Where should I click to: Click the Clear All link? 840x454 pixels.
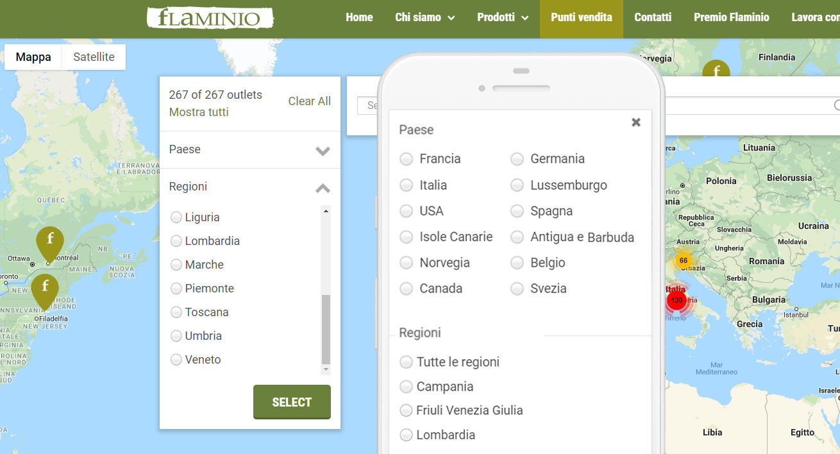tap(309, 101)
